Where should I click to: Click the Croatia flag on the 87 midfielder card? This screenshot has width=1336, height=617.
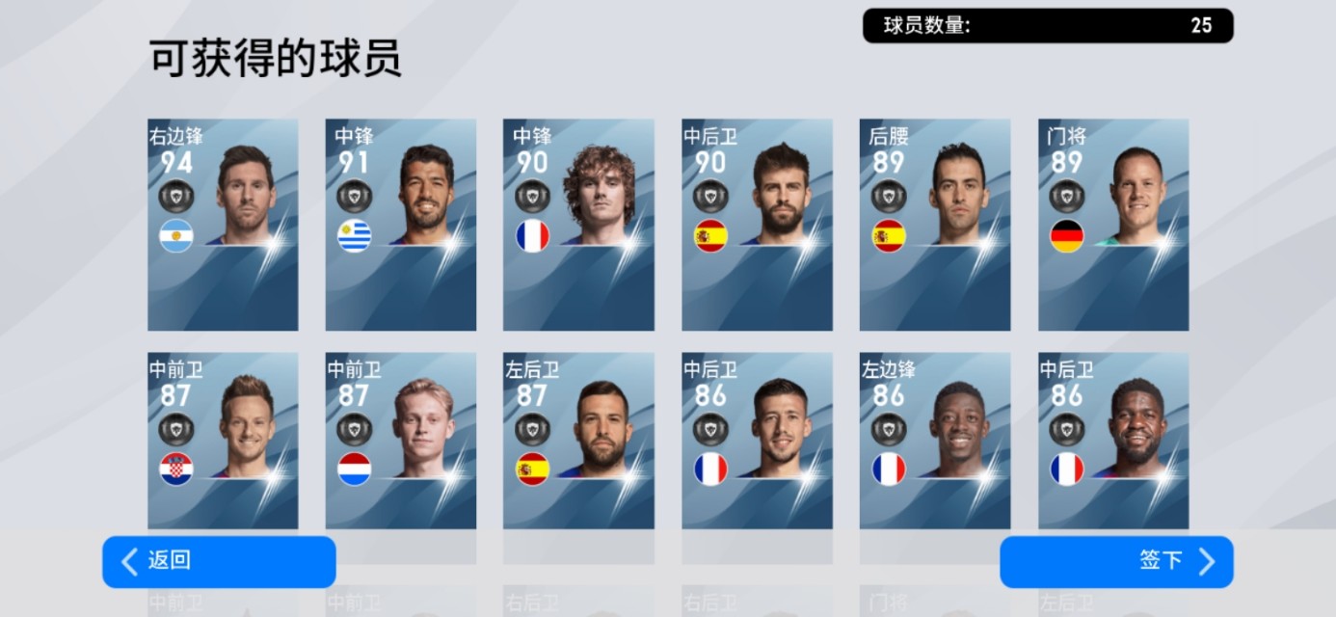[x=176, y=469]
